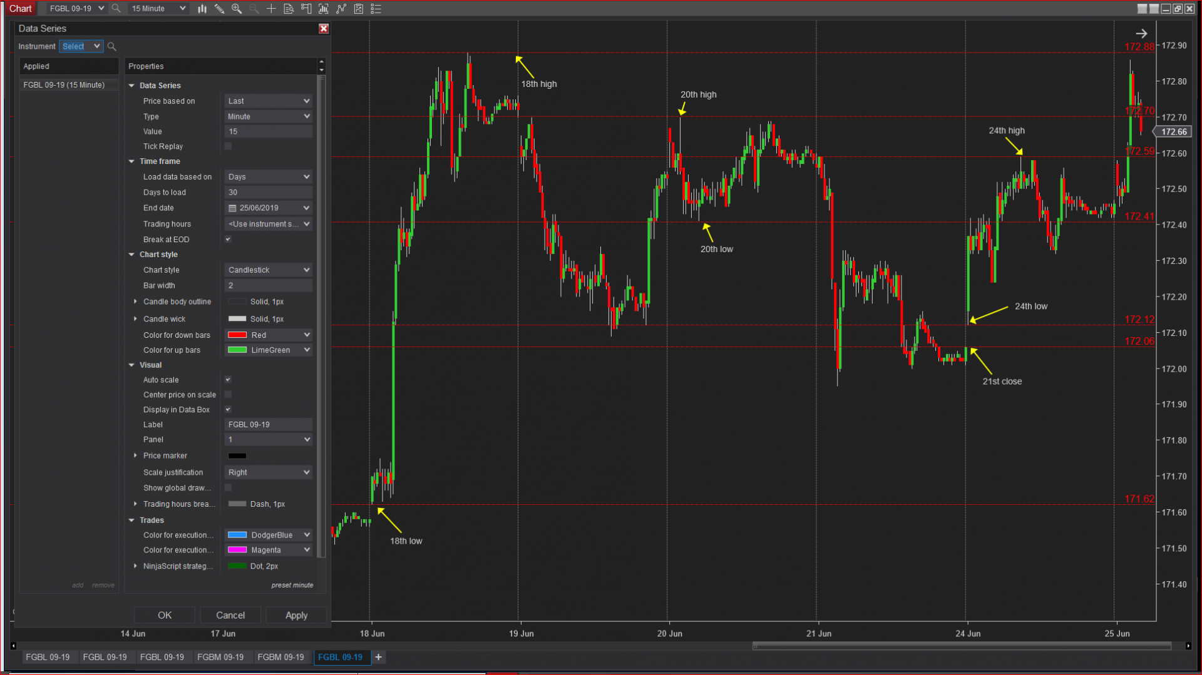Click the Days to load input field
Image resolution: width=1202 pixels, height=675 pixels.
pyautogui.click(x=268, y=193)
